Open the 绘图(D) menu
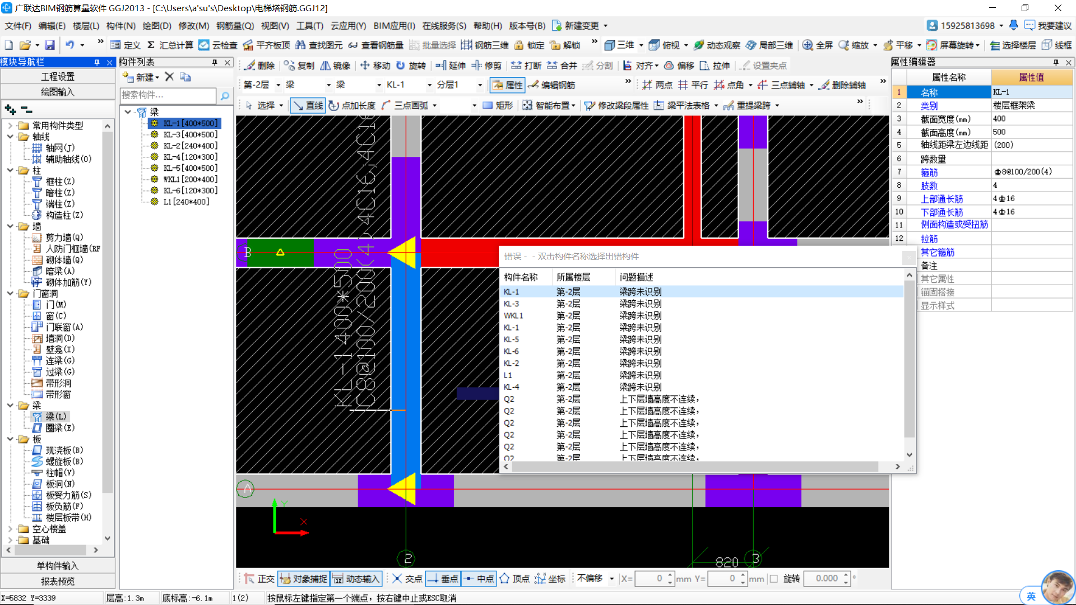The image size is (1076, 605). [x=157, y=26]
